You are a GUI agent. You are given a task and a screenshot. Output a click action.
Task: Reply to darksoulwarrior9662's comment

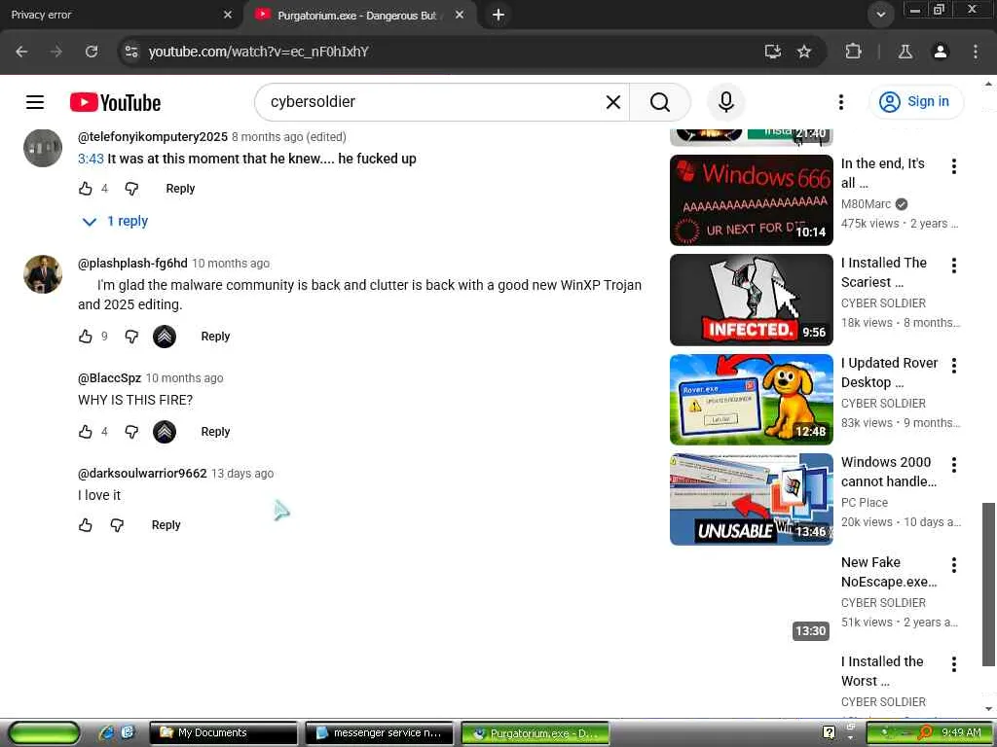coord(166,525)
